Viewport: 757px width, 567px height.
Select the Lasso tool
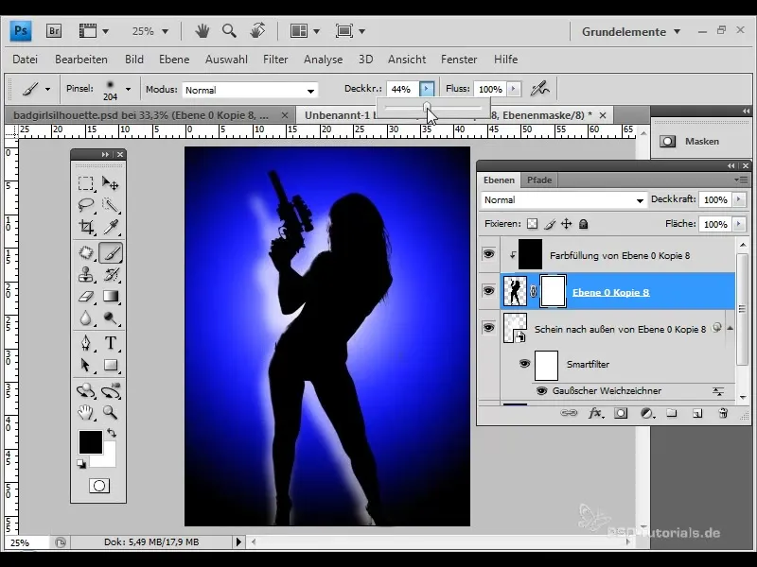tap(86, 205)
